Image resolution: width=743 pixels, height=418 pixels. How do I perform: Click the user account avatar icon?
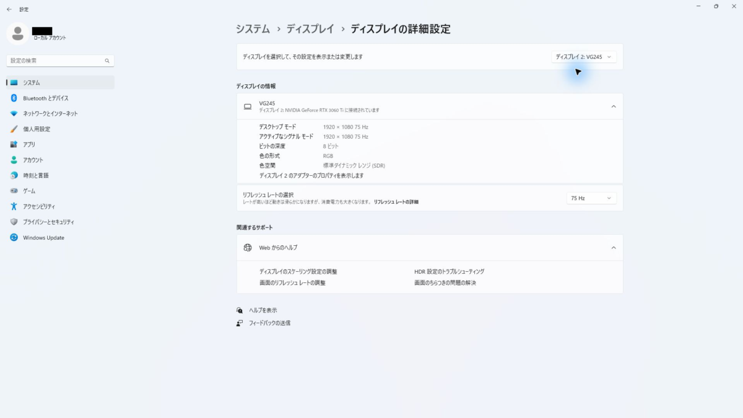point(17,33)
